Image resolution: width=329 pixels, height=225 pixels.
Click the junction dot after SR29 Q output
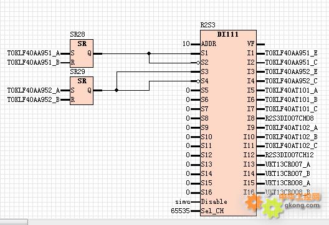(117, 90)
